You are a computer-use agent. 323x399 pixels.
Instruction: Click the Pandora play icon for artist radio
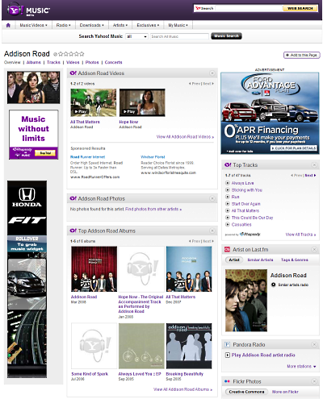pyautogui.click(x=227, y=355)
